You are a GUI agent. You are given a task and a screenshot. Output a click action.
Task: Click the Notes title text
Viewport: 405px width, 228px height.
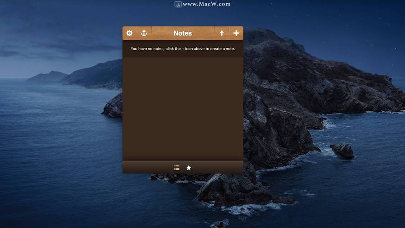pos(183,33)
